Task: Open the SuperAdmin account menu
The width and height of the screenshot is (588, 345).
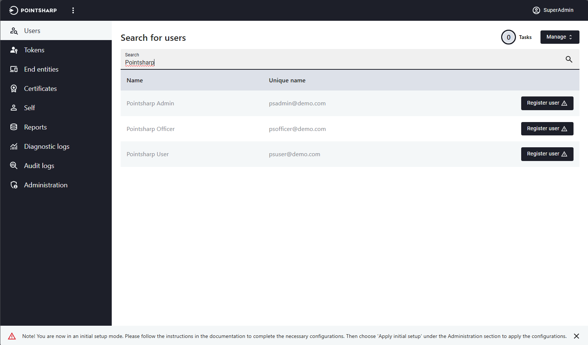Action: (x=553, y=10)
